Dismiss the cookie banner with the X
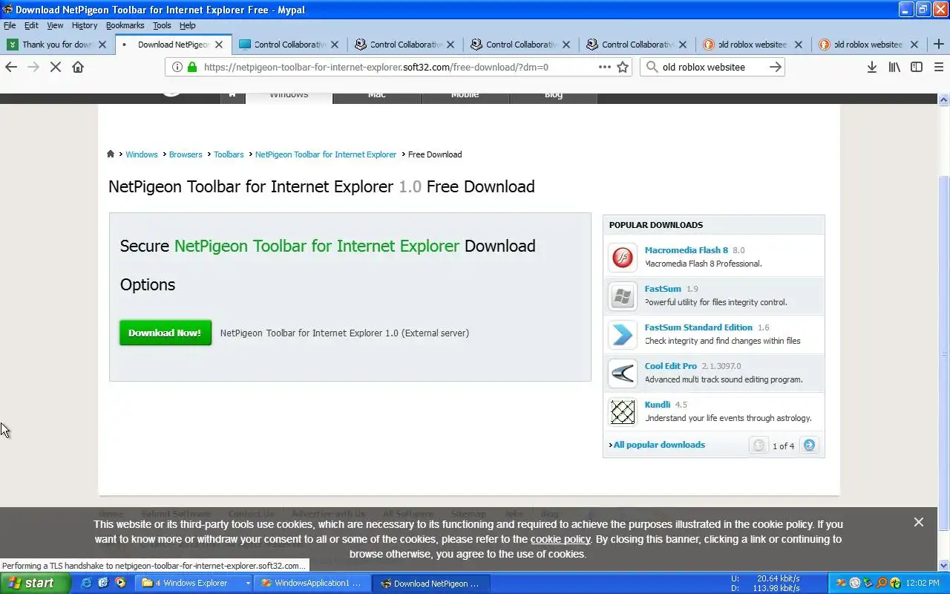 click(x=919, y=522)
